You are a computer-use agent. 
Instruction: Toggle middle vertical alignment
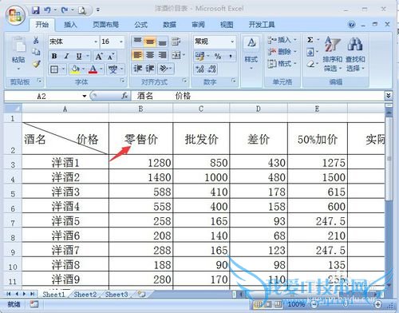click(x=150, y=42)
